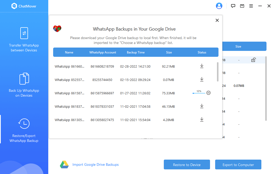The width and height of the screenshot is (276, 174).
Task: Open the user account profile icon
Action: [x=219, y=6]
